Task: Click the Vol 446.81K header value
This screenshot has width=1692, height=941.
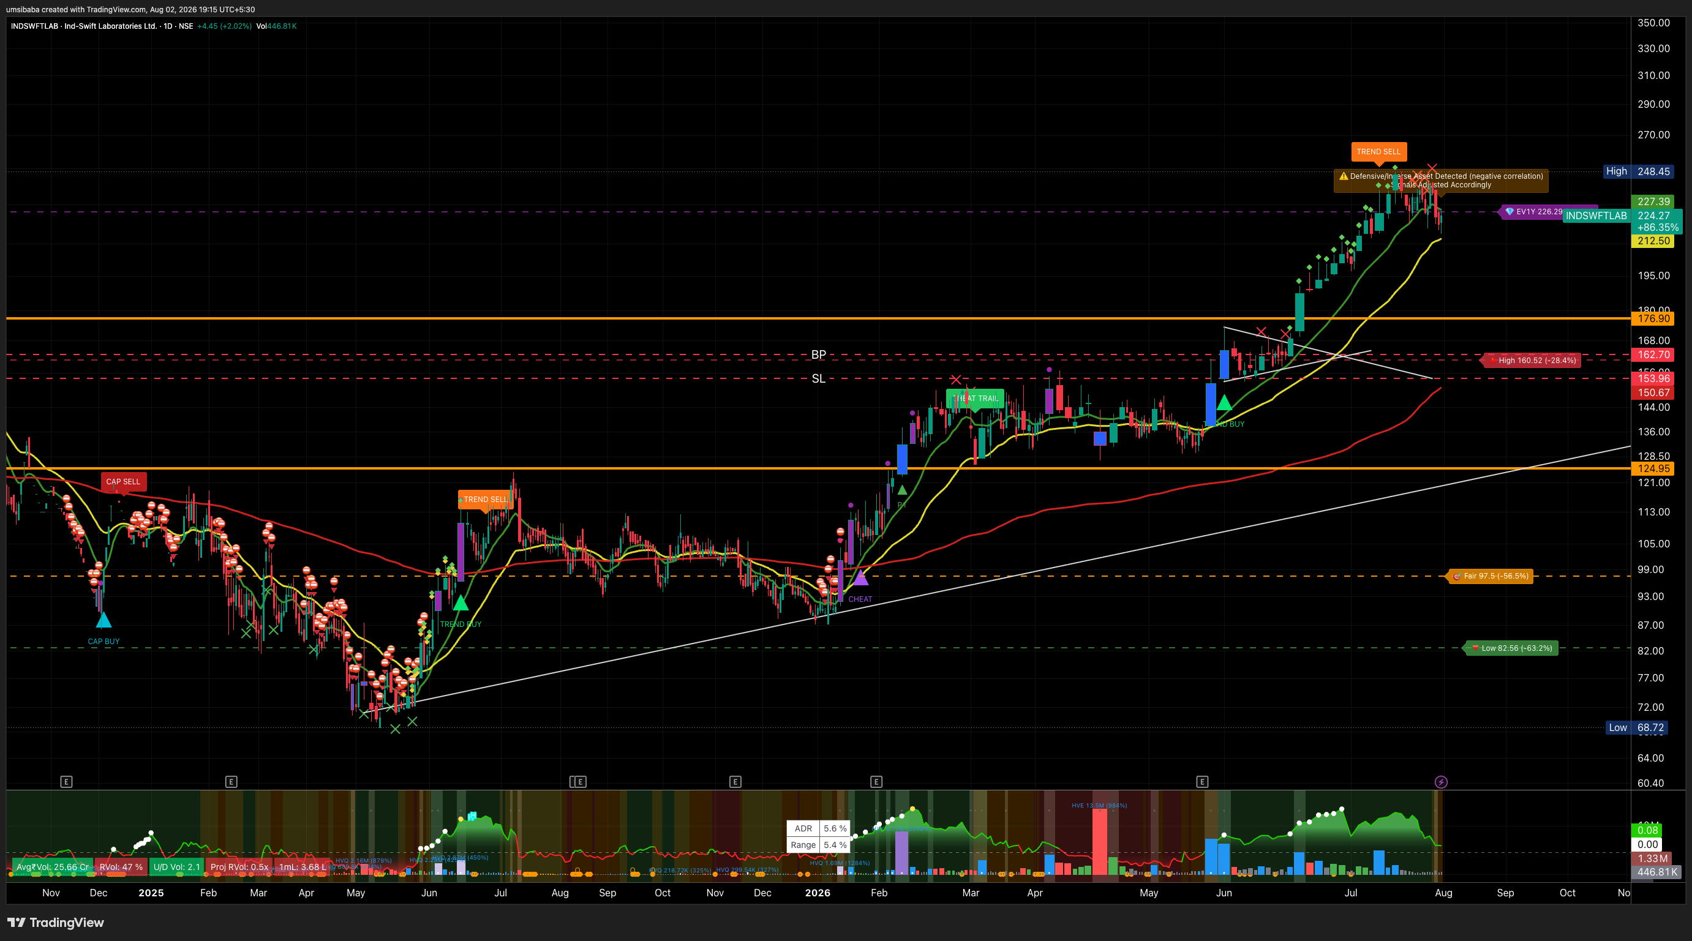Action: (277, 26)
